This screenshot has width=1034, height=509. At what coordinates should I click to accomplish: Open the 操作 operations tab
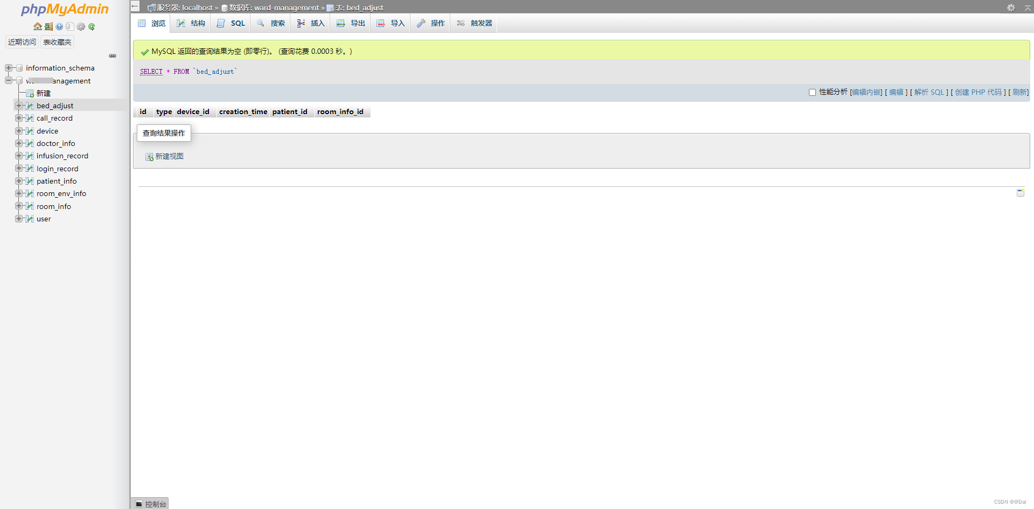pos(430,23)
